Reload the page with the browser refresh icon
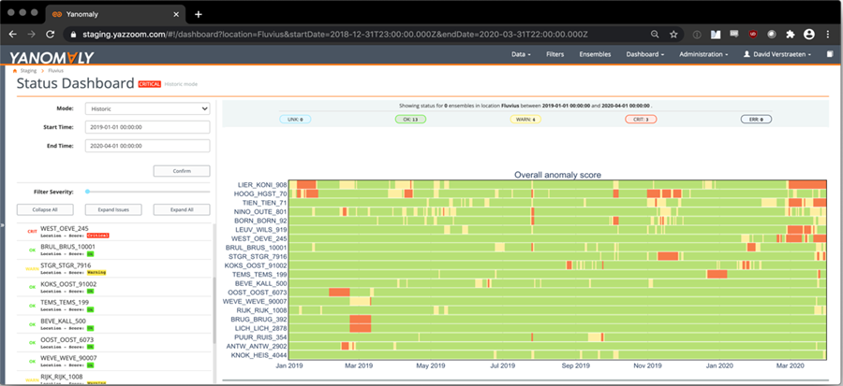This screenshot has height=386, width=843. 50,35
